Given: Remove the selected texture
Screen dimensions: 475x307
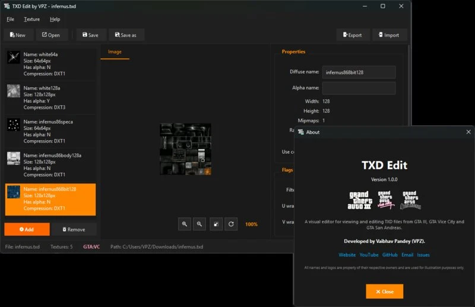Looking at the screenshot, I should pos(74,229).
